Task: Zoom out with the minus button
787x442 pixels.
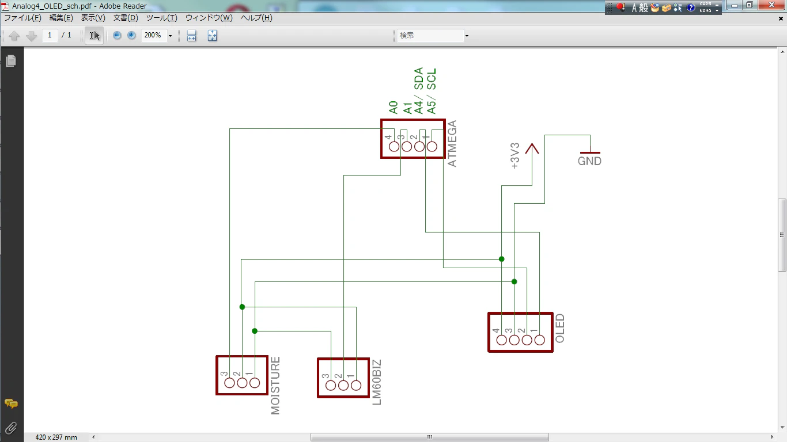Action: click(x=117, y=36)
